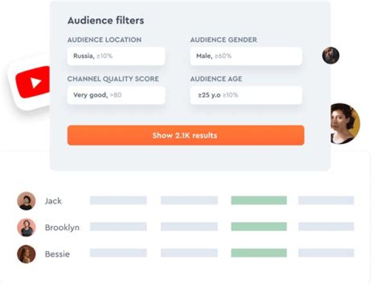Select the Jack row name

point(53,201)
